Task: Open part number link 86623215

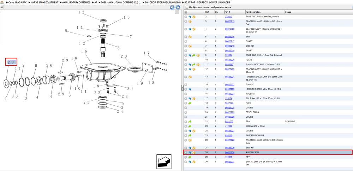Action: tap(230, 22)
